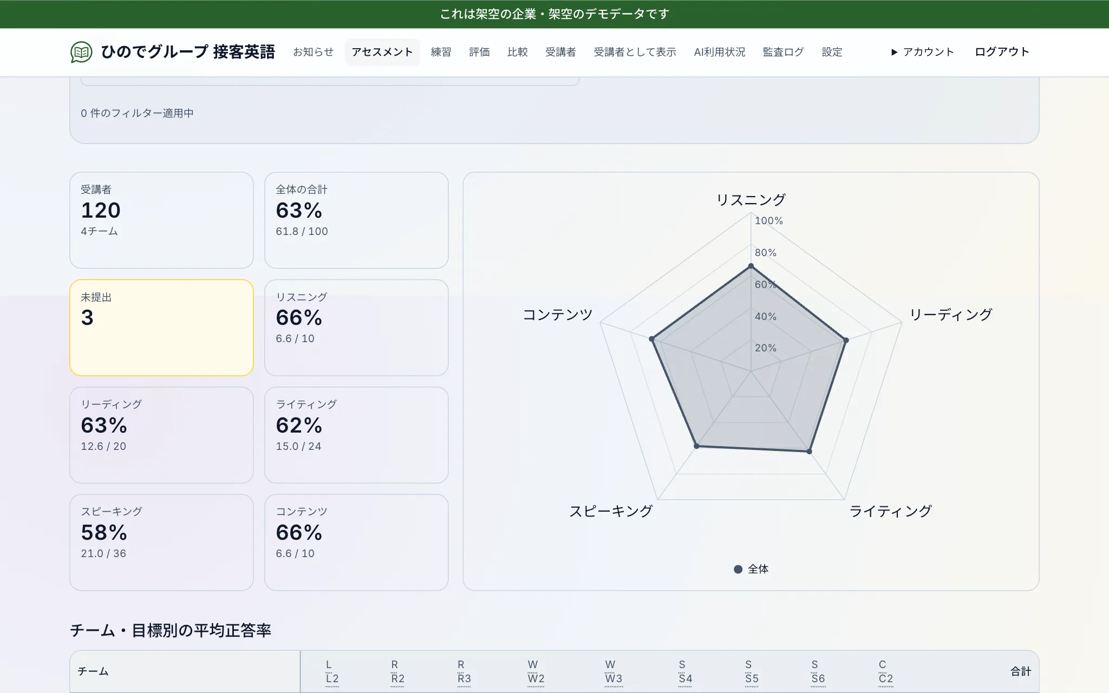Select the highlighted 未提出 3 card
Image resolution: width=1109 pixels, height=693 pixels.
click(x=161, y=328)
